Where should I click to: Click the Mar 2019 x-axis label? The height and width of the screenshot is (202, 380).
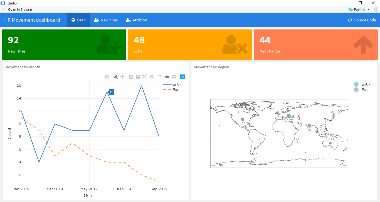coord(55,189)
